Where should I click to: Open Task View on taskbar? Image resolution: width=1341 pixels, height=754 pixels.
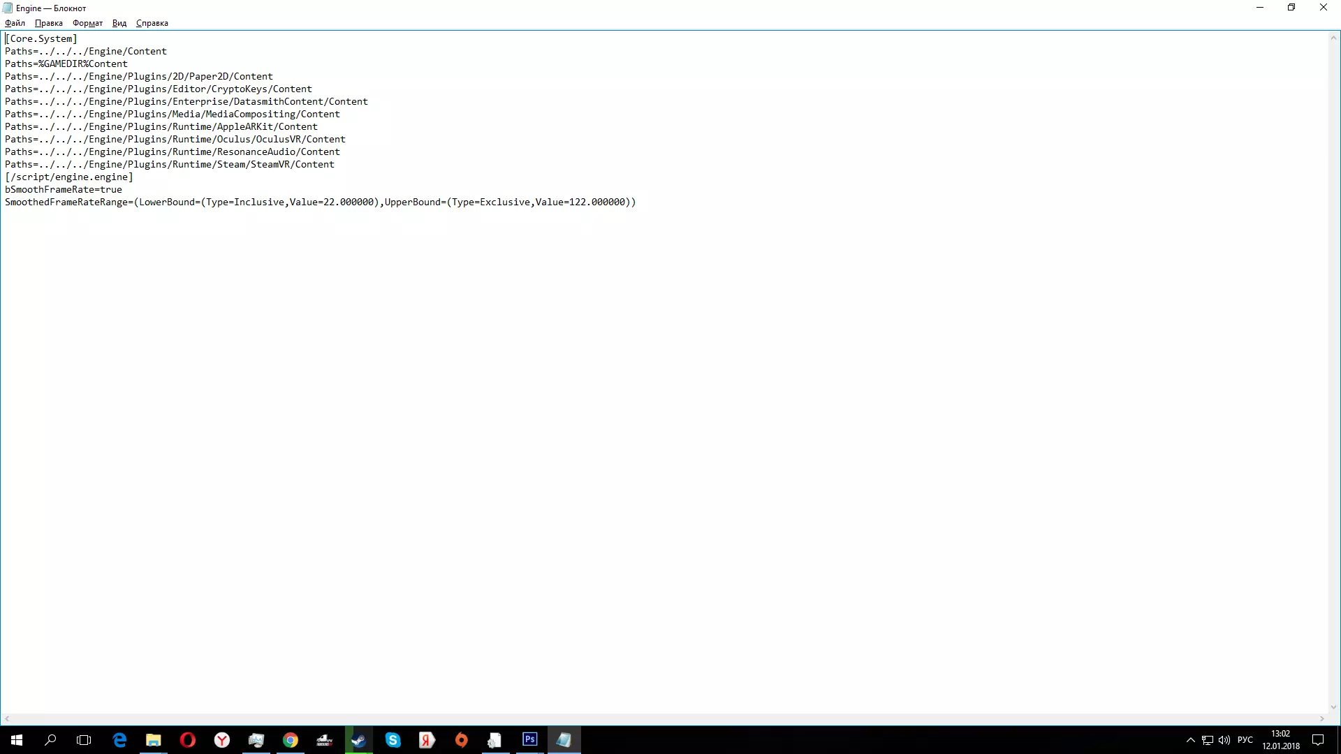[84, 740]
